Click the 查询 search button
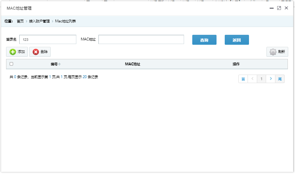This screenshot has width=295, height=174. point(204,40)
